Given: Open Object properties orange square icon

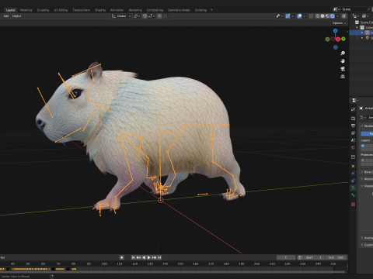Looking at the screenshot, I should click(x=353, y=166).
